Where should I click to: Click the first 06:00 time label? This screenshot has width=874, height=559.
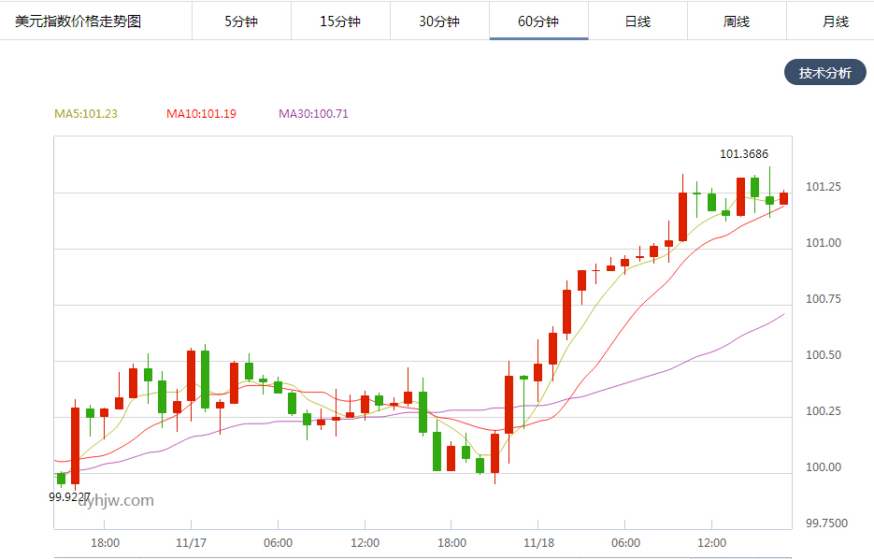click(279, 543)
